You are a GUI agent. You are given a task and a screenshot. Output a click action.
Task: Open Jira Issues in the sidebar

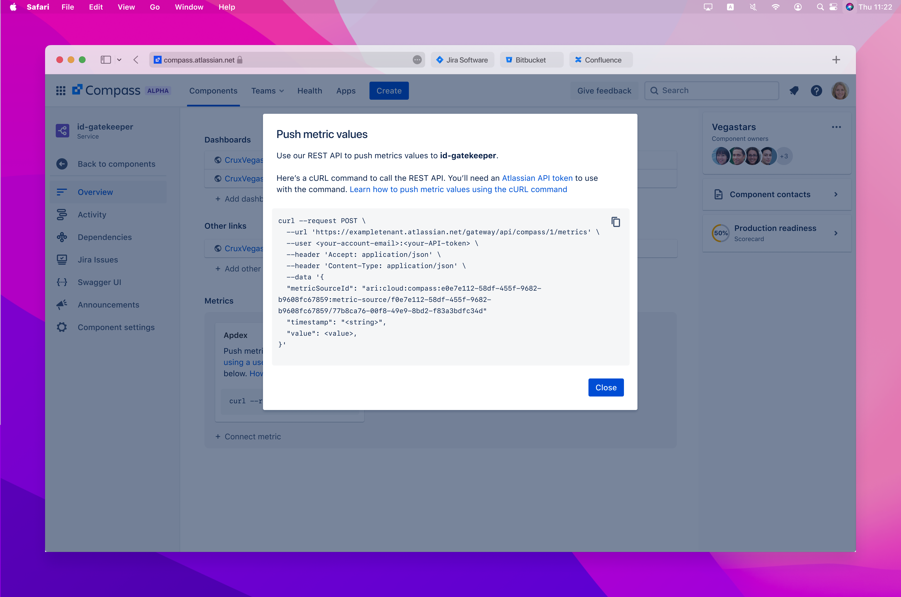[108, 259]
